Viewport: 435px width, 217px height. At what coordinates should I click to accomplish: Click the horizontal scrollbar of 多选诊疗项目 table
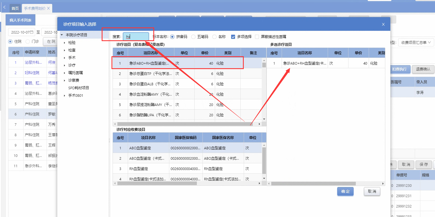click(x=313, y=183)
